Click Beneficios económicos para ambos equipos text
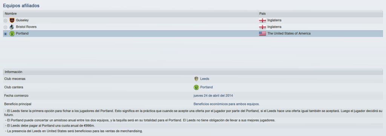 tap(227, 104)
